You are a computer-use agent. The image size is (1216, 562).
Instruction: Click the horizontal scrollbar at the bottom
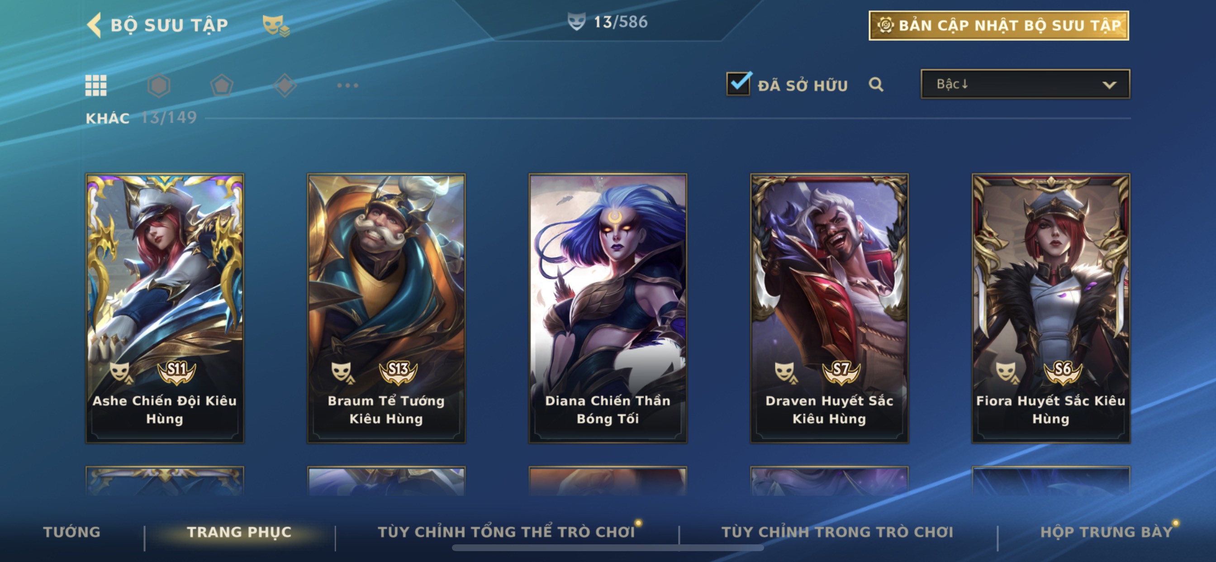[x=608, y=548]
